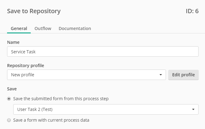Click the Name field label
The width and height of the screenshot is (205, 129).
point(13,42)
